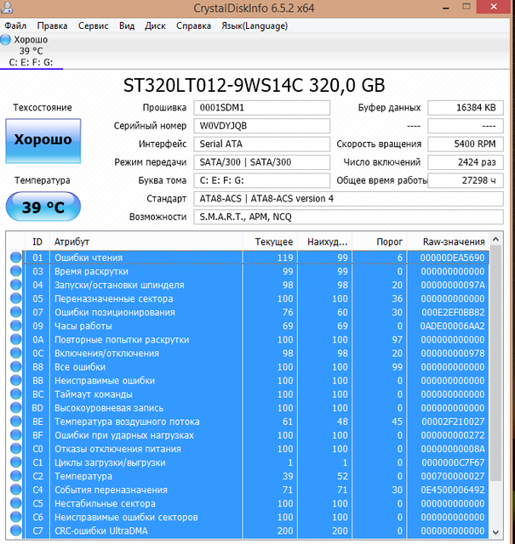The height and width of the screenshot is (544, 515).
Task: Click status circle of Ошибки чтения row
Action: pos(15,258)
